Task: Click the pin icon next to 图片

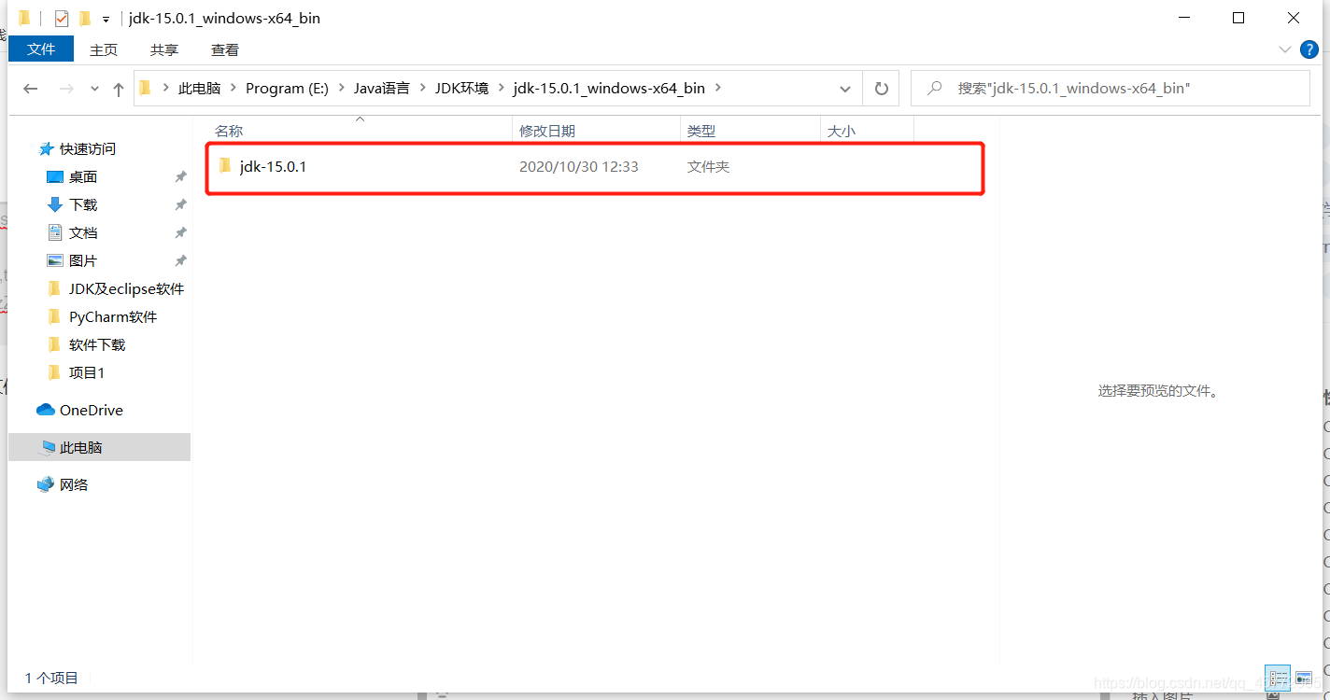Action: pos(180,261)
